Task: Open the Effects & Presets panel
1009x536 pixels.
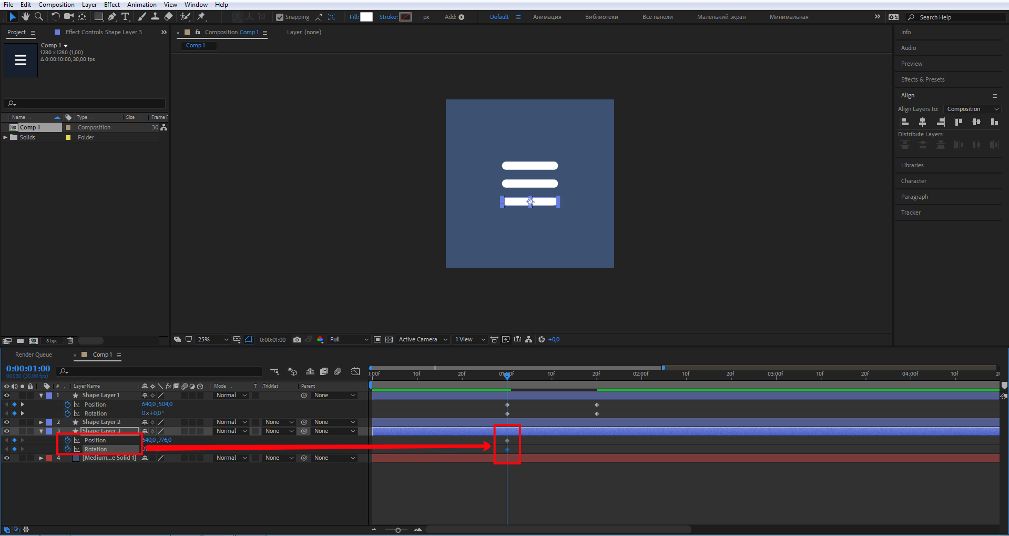Action: click(x=923, y=79)
